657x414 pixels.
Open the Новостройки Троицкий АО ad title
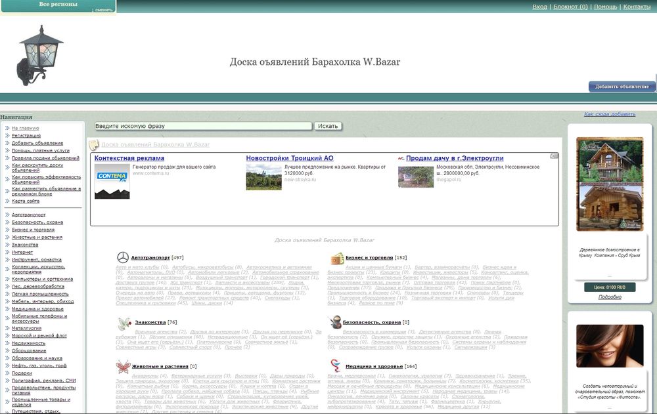pos(290,158)
